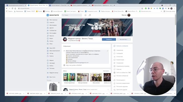
Task: Open options arrow for download 34731930 jpg
Action: click(24, 93)
